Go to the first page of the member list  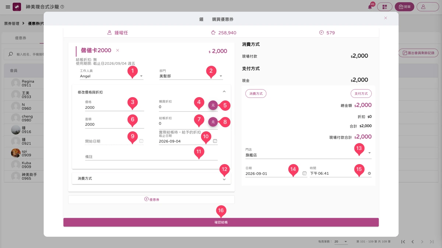(403, 242)
